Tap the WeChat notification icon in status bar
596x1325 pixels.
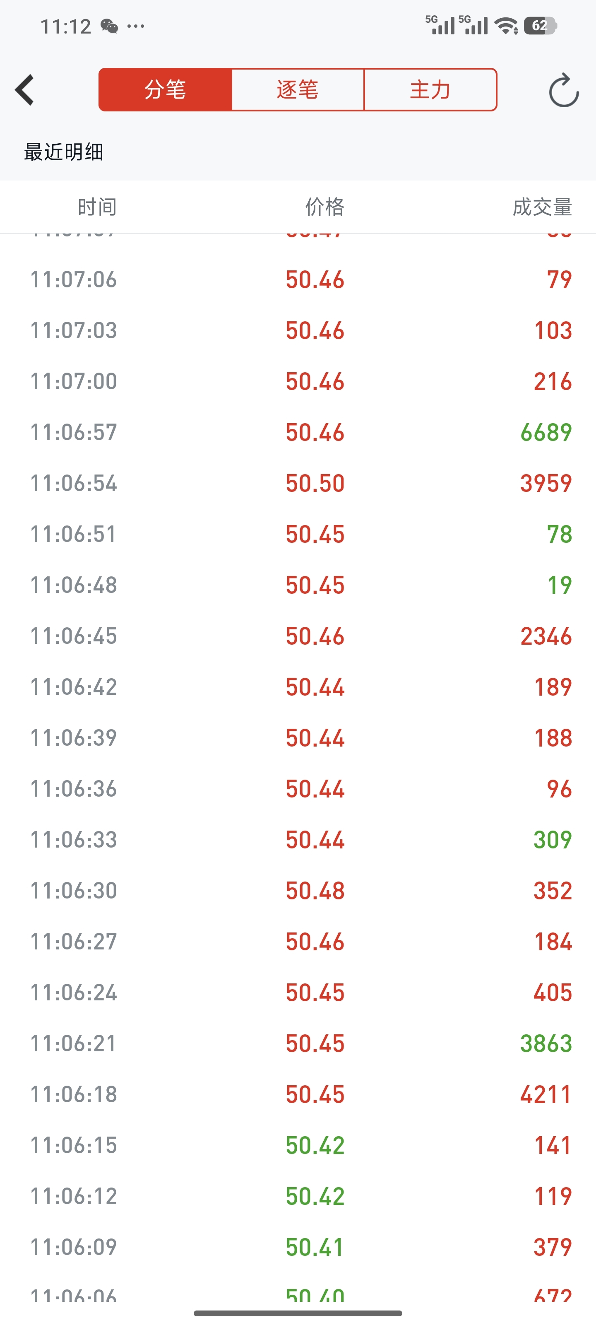[x=109, y=26]
